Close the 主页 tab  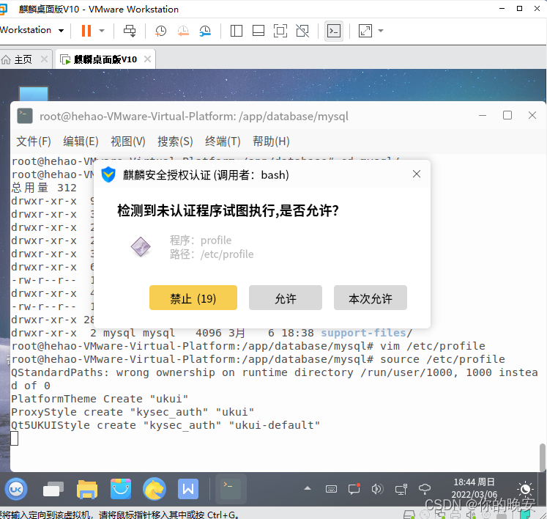pyautogui.click(x=45, y=59)
